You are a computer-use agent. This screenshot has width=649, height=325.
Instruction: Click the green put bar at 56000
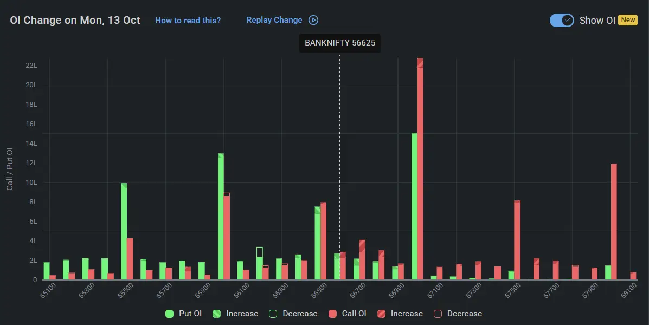(221, 217)
